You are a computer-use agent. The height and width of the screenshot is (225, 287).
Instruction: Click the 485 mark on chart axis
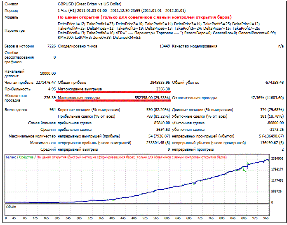pyautogui.click(x=134, y=218)
